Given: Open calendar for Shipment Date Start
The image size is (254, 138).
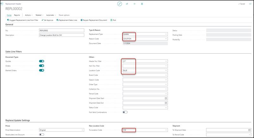Looking at the screenshot, I should 166,98.
